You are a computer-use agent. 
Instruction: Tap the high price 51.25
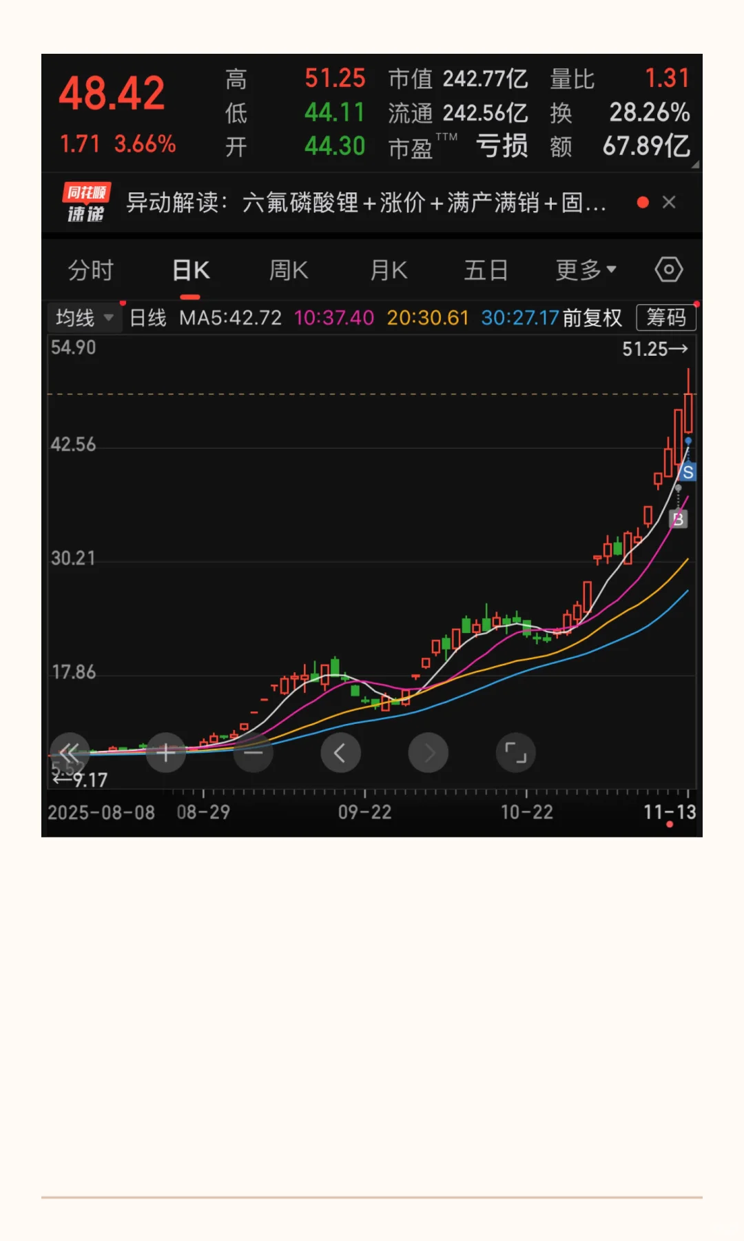[335, 79]
